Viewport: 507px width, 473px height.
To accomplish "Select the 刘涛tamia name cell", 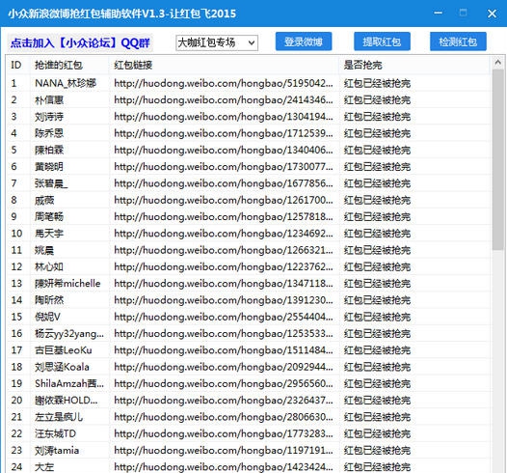I will click(57, 451).
